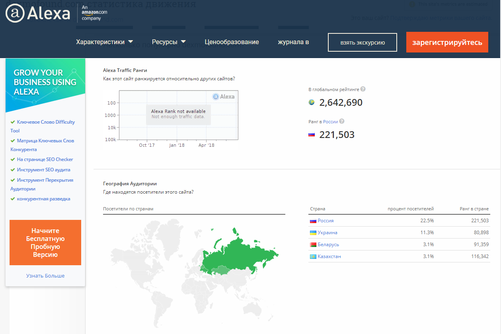501x334 pixels.
Task: Click the Kazakhstan flag in country table
Action: [x=313, y=256]
